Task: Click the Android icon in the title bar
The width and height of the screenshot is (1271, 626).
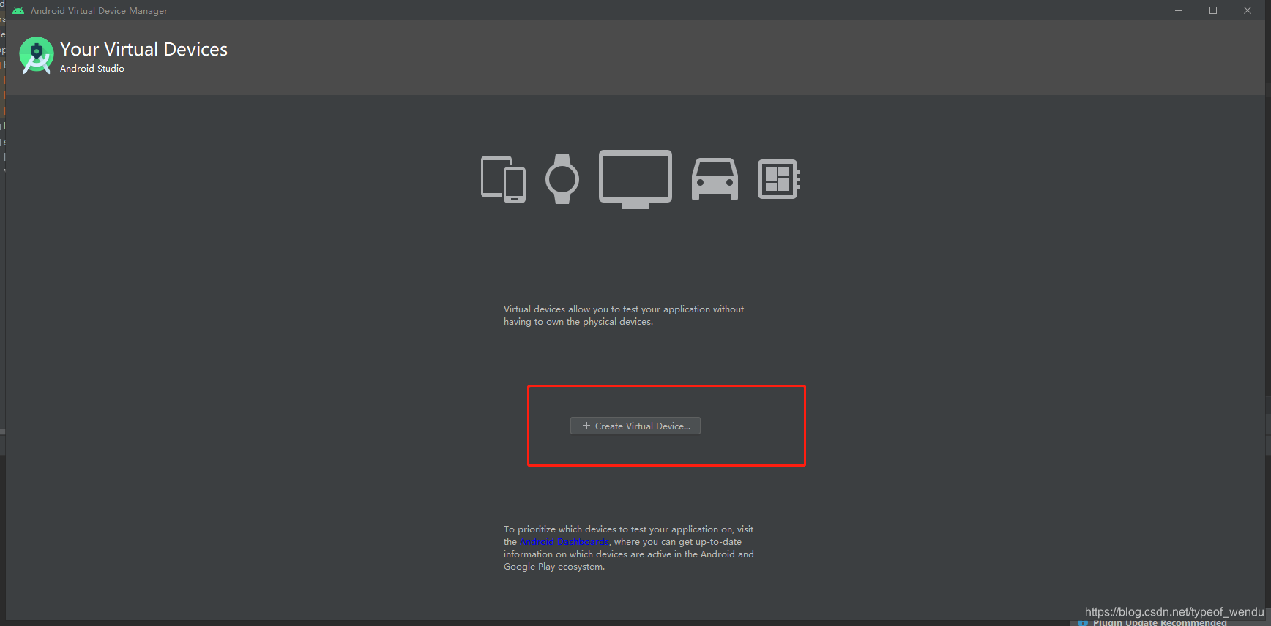Action: tap(18, 10)
